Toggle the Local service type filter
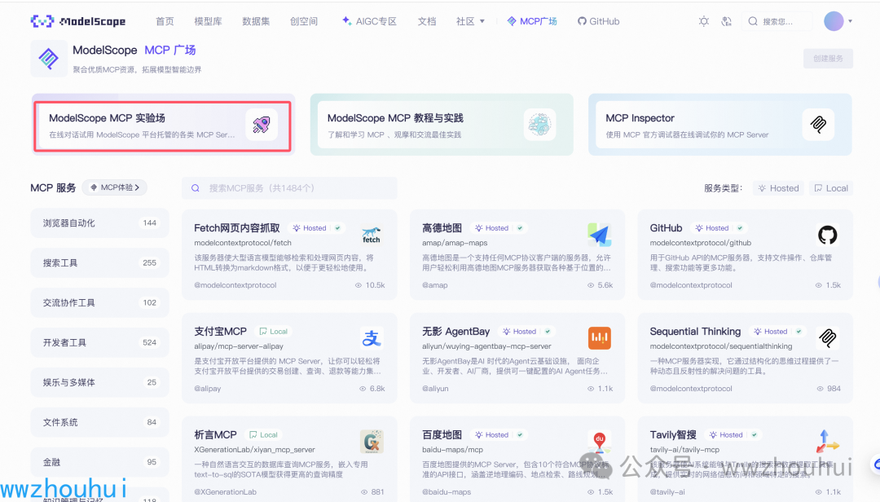The image size is (880, 502). [830, 187]
